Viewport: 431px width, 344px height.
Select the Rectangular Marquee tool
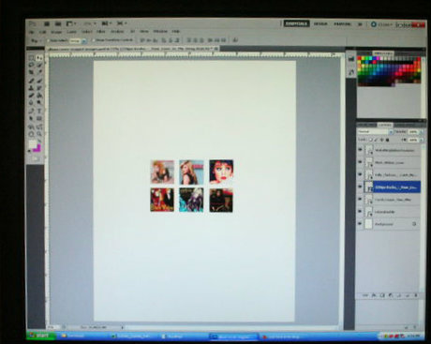tap(31, 58)
